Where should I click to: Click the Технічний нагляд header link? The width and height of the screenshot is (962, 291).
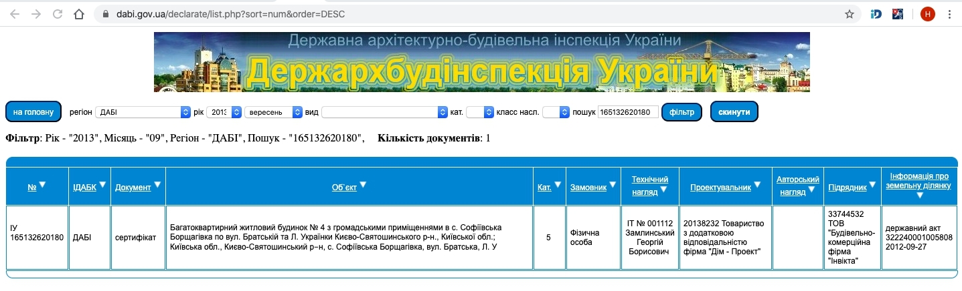tap(650, 184)
